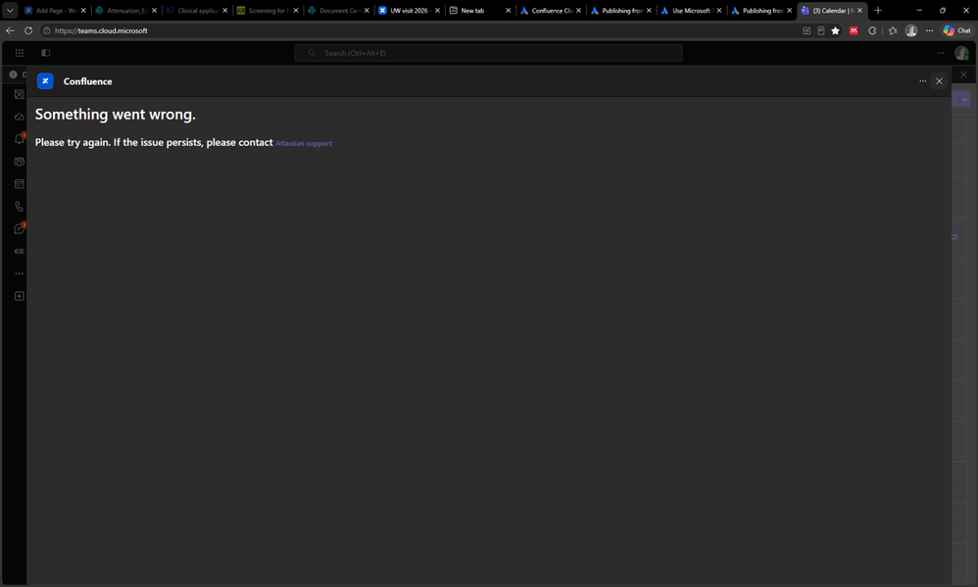Close the UW visit 2026 tab
The width and height of the screenshot is (978, 587).
point(437,11)
